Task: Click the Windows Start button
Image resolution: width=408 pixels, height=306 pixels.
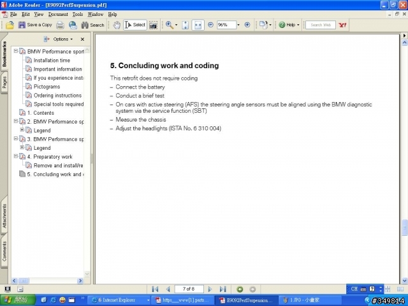Action: pyautogui.click(x=18, y=300)
